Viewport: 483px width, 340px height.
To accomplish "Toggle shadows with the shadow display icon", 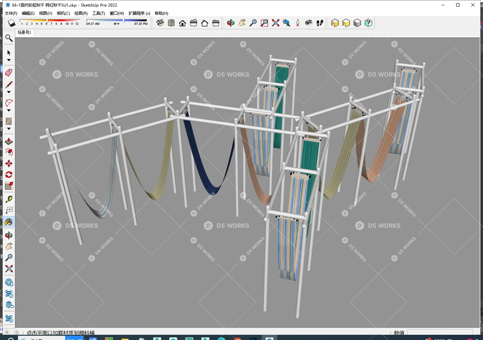I will [x=11, y=23].
